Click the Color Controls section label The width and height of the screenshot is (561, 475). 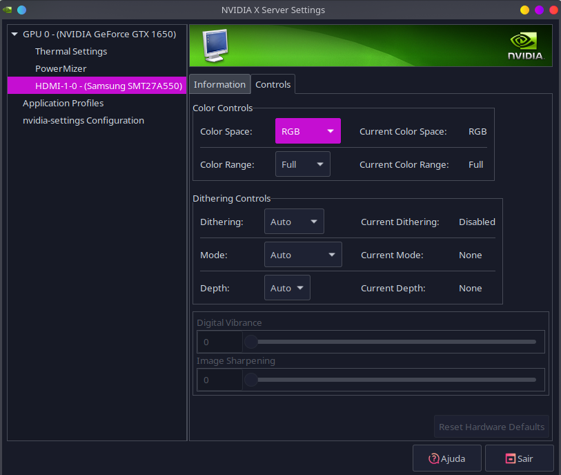(x=223, y=108)
